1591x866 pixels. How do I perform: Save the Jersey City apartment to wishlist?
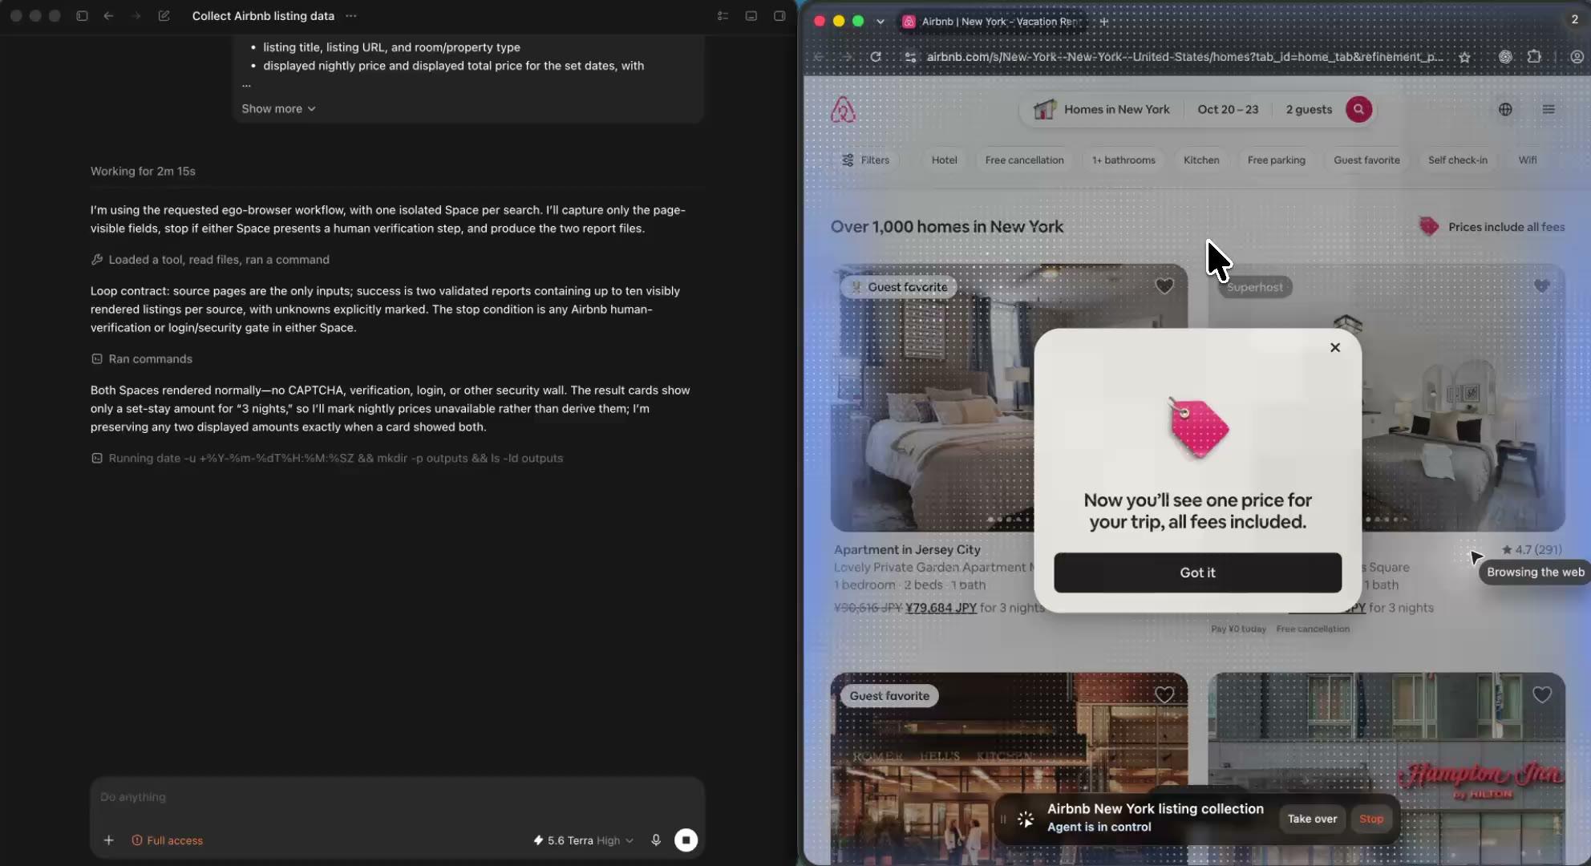pyautogui.click(x=1164, y=286)
